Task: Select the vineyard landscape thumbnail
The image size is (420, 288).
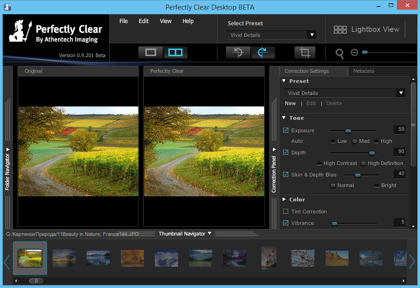Action: (x=30, y=258)
